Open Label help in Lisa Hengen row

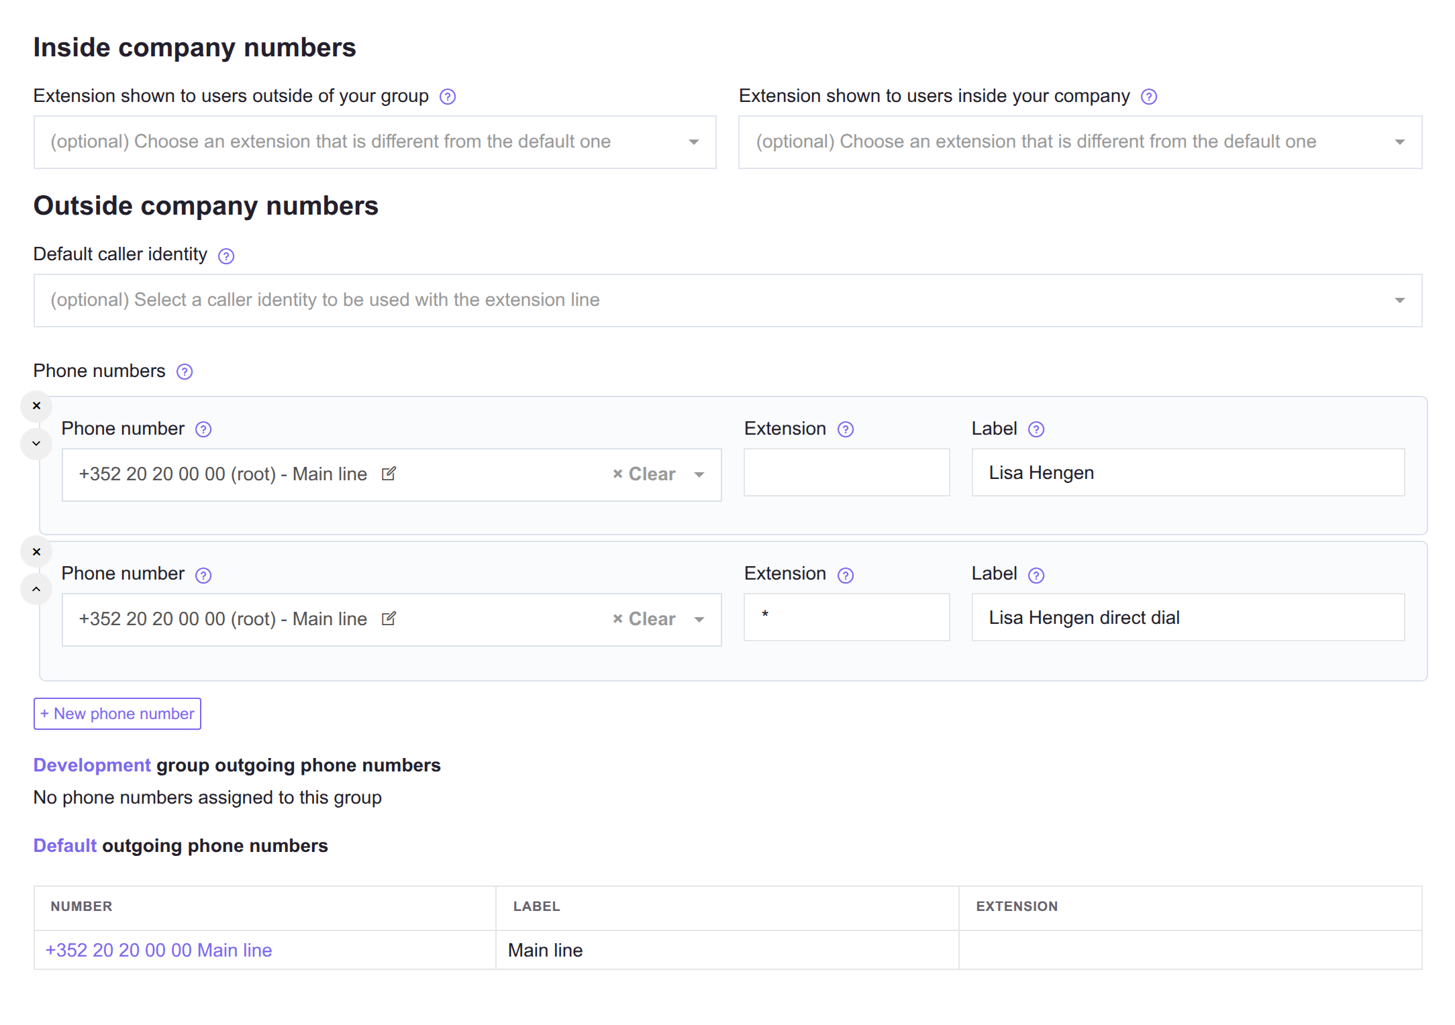[x=1036, y=429]
